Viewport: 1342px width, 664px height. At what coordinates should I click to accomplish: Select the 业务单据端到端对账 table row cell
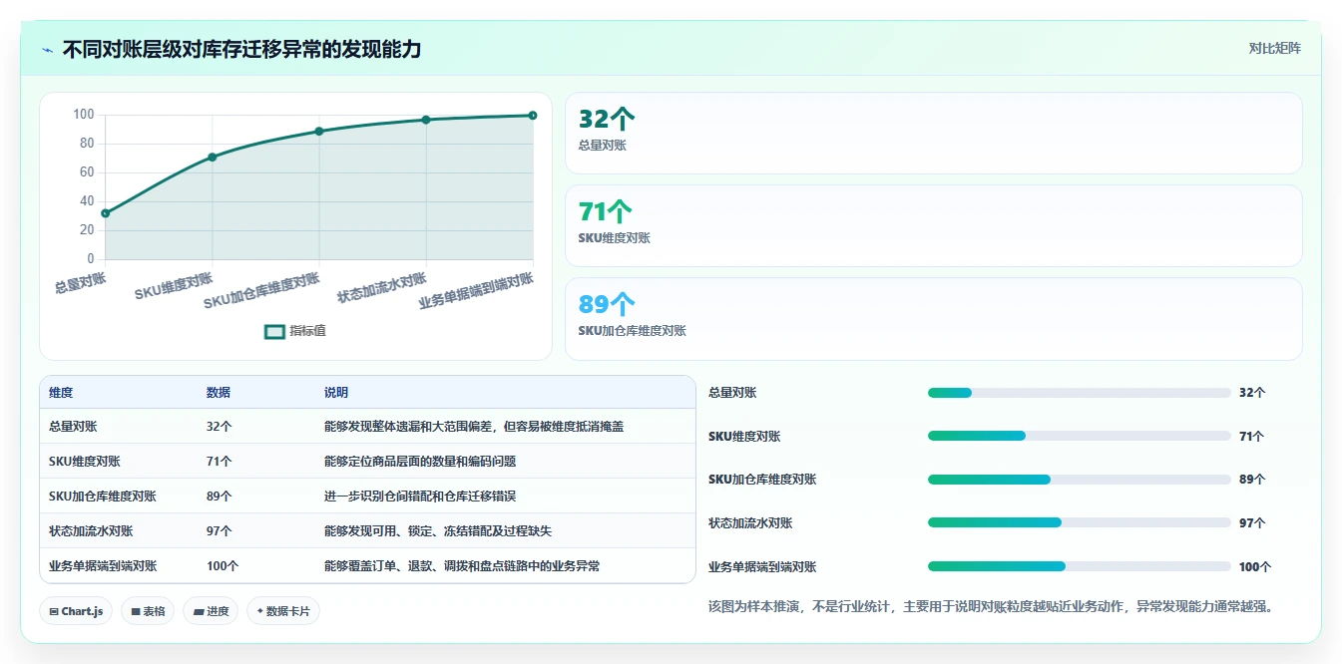coord(103,565)
